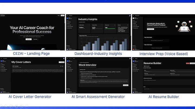Click the Next Question button
Screen dimensions: 195x109
click(126, 85)
